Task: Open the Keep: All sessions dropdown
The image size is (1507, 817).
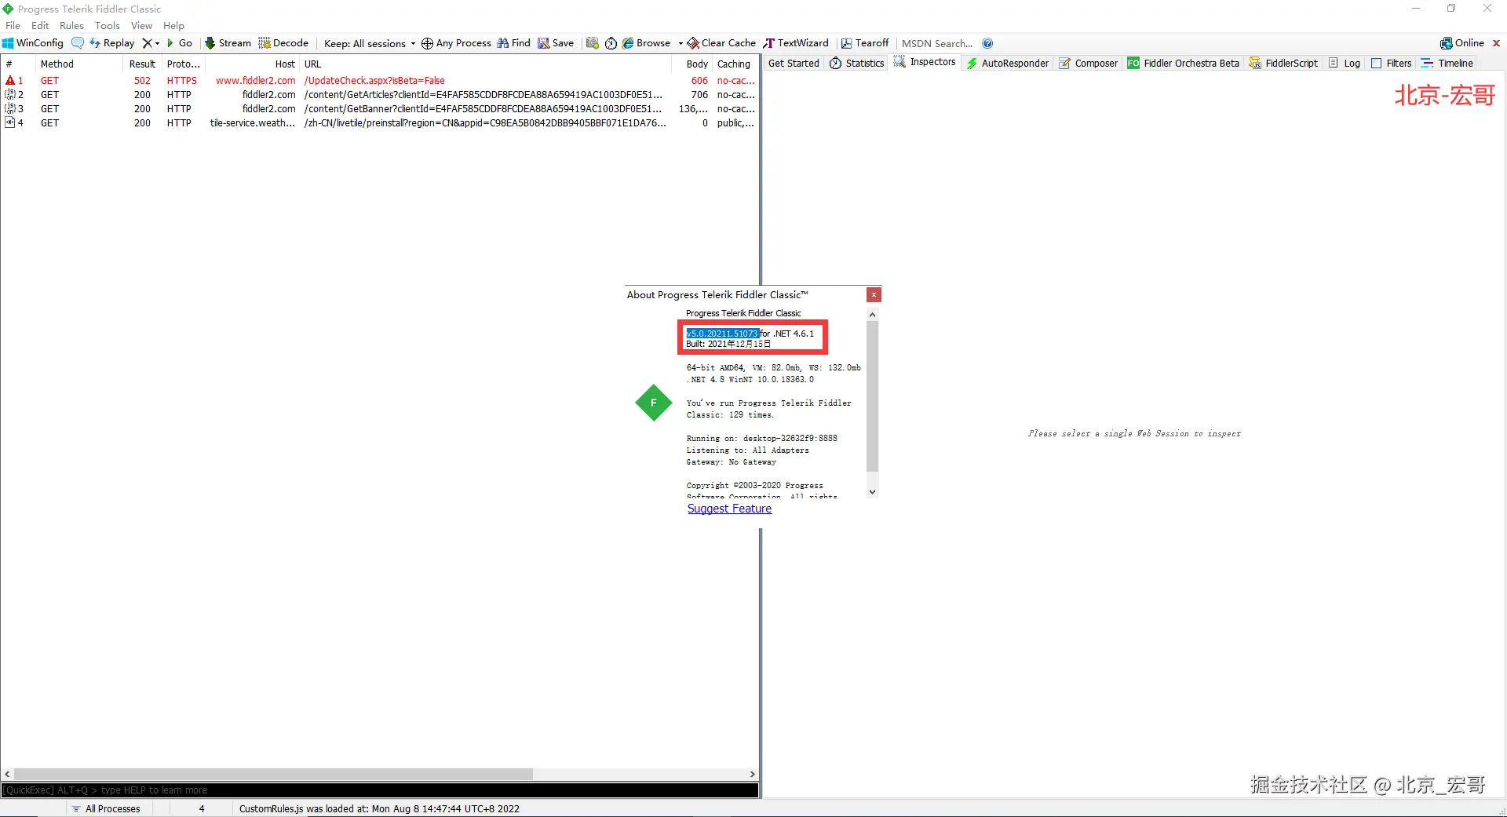Action: pos(370,43)
